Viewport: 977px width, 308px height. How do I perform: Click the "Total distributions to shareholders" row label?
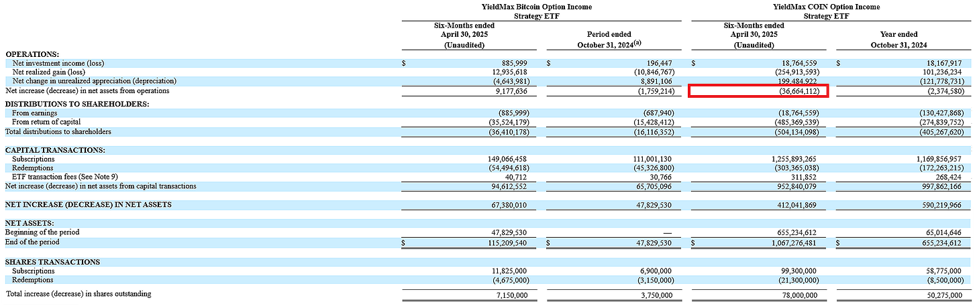58,131
